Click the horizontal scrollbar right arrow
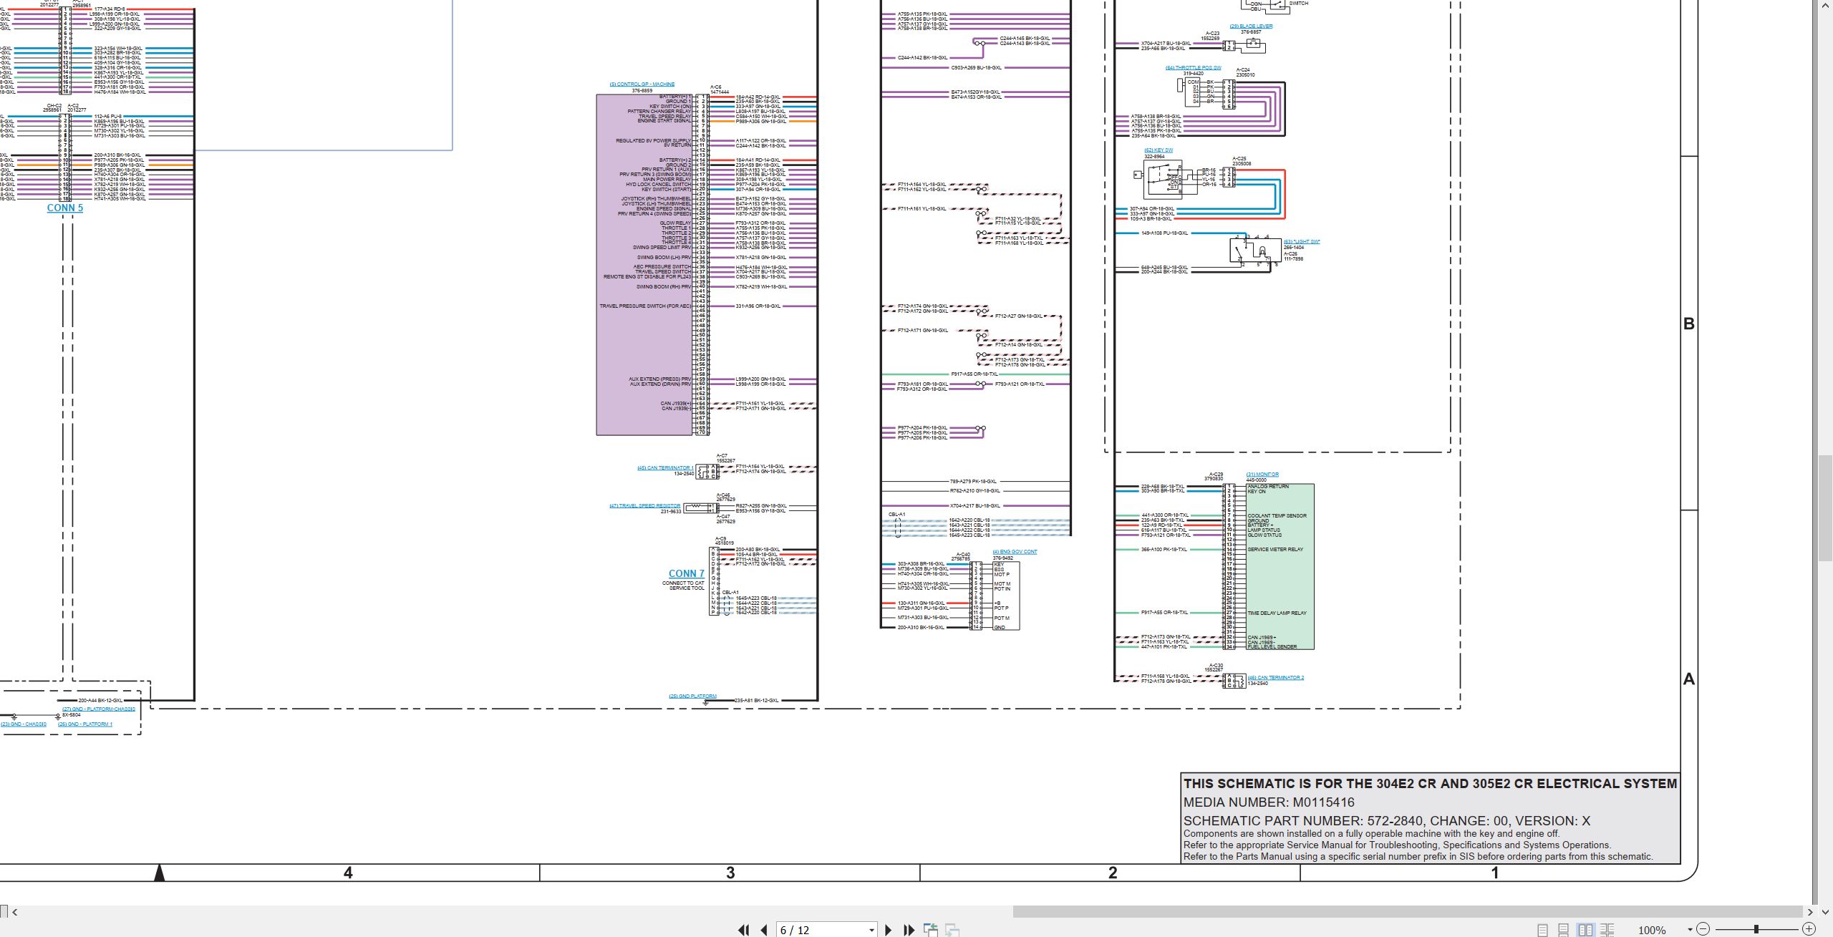Image resolution: width=1833 pixels, height=937 pixels. (1809, 912)
